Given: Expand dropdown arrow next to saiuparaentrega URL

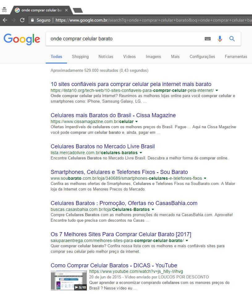Looking at the screenshot, I should click(x=187, y=240).
